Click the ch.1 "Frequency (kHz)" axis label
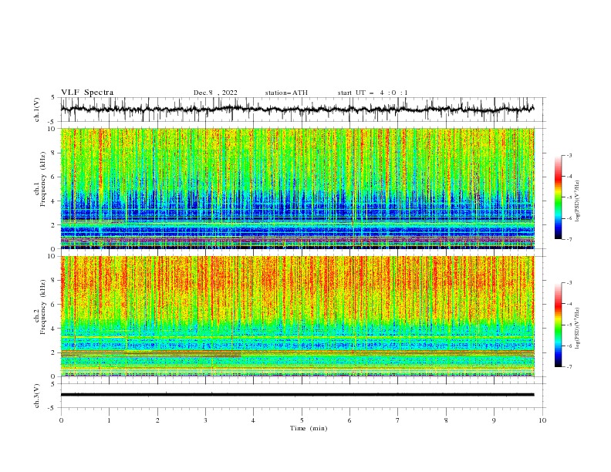This screenshot has width=611, height=472. point(42,179)
